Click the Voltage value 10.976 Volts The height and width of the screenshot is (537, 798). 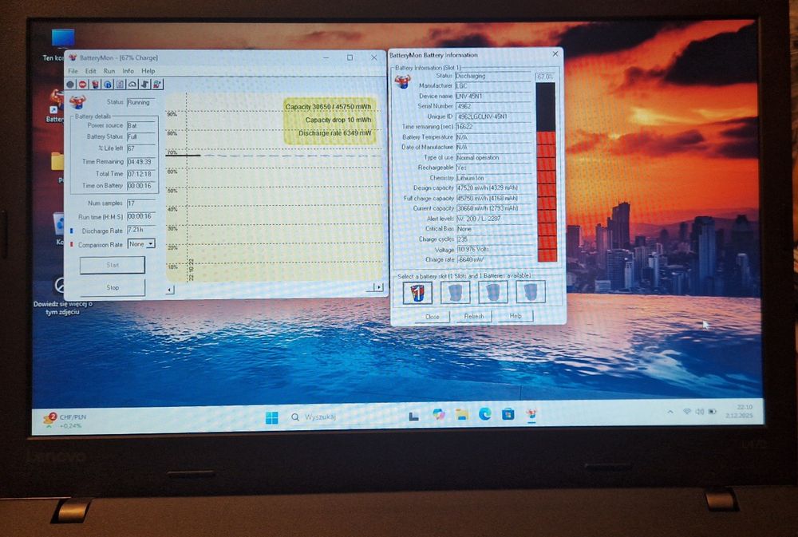click(494, 249)
